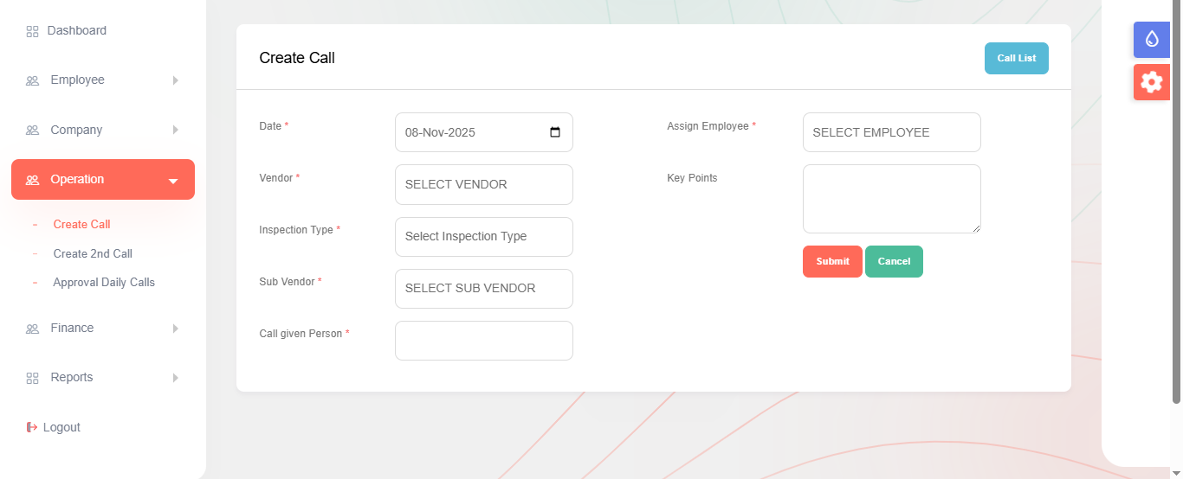Open the Select Employee dropdown
Screen dimensions: 1183x479
click(x=891, y=132)
